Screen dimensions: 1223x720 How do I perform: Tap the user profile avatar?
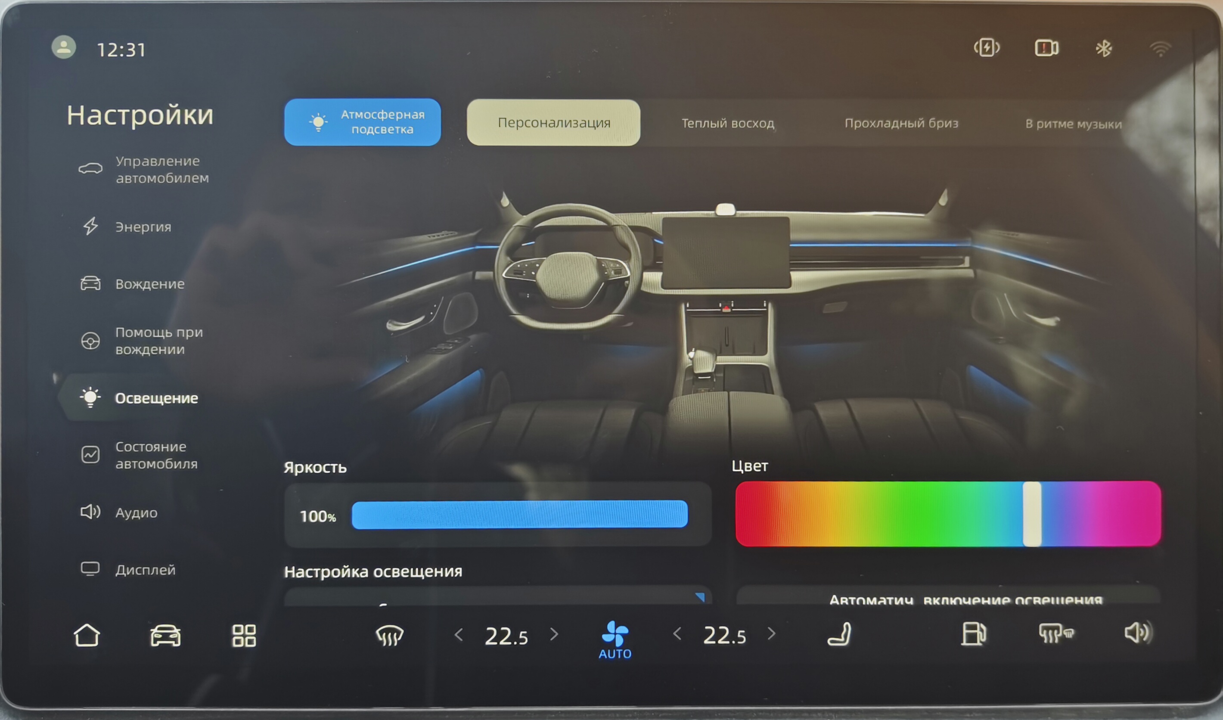pyautogui.click(x=64, y=47)
